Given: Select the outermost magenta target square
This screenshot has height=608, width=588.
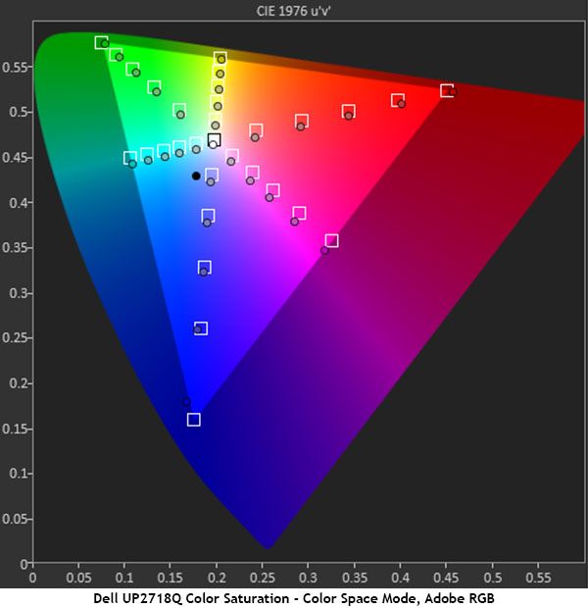Looking at the screenshot, I should pos(331,241).
